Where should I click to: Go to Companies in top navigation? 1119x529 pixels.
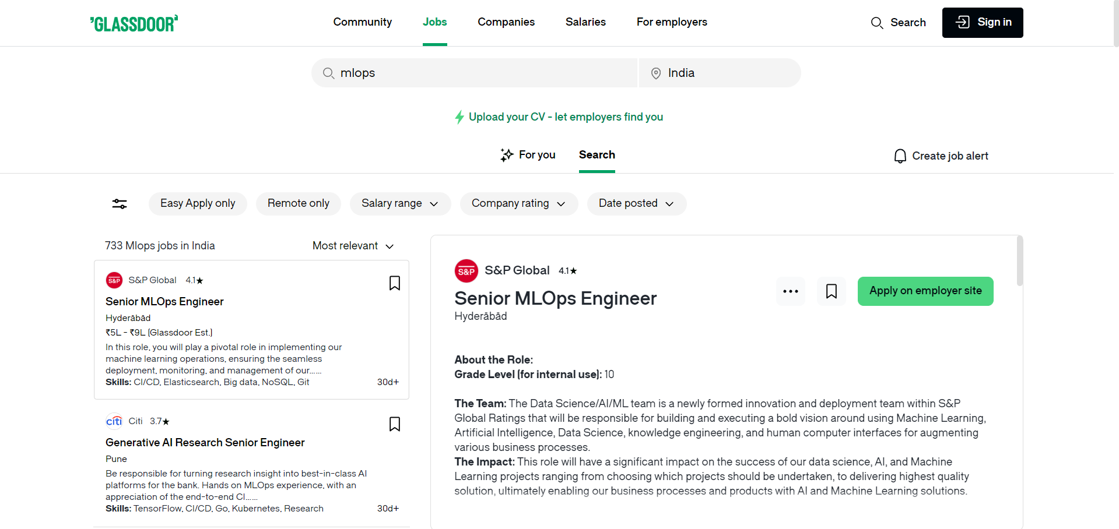pyautogui.click(x=506, y=22)
